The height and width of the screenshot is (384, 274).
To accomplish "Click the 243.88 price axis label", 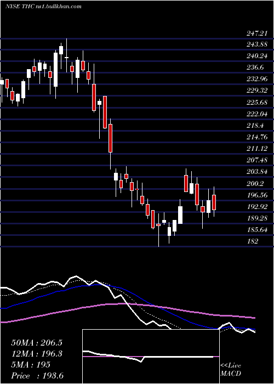I will coord(257,45).
